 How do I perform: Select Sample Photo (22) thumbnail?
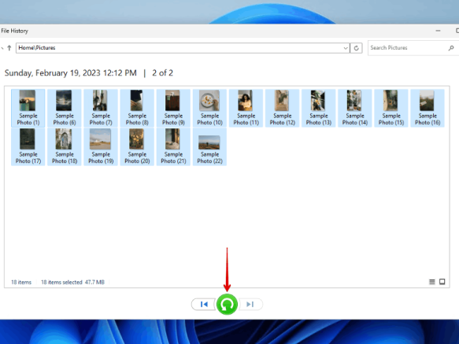(209, 146)
